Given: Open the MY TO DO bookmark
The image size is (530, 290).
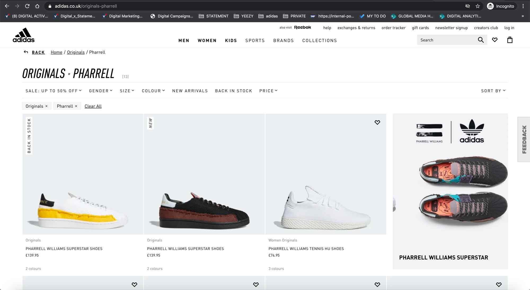Looking at the screenshot, I should tap(373, 16).
